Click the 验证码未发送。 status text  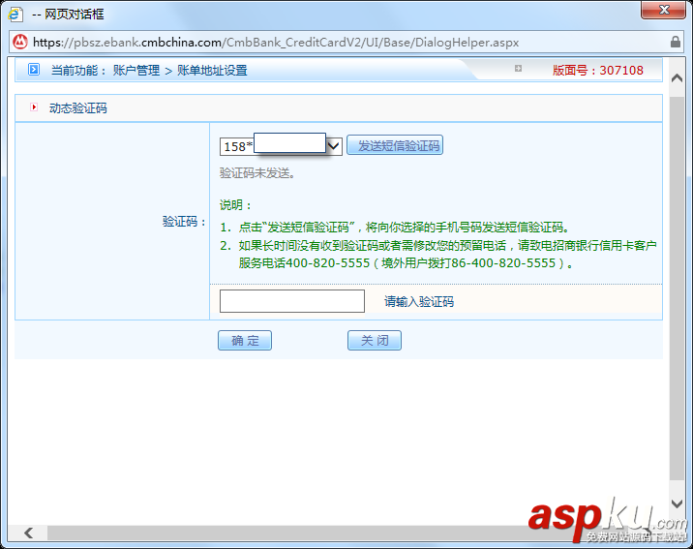(257, 172)
